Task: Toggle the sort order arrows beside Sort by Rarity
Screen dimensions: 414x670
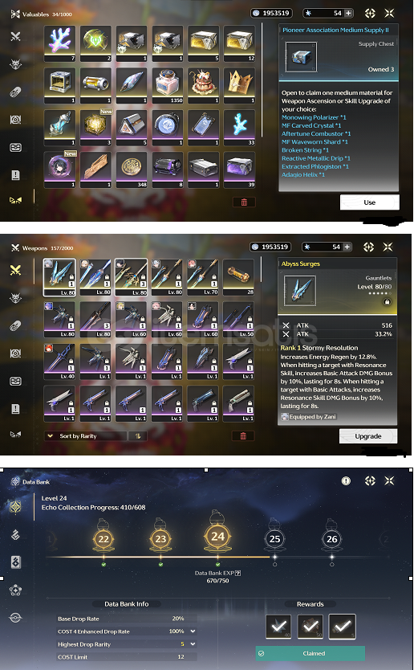Action: 138,436
